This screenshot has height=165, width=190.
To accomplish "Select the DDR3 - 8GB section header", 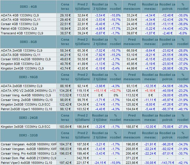I will (x=28, y=42).
